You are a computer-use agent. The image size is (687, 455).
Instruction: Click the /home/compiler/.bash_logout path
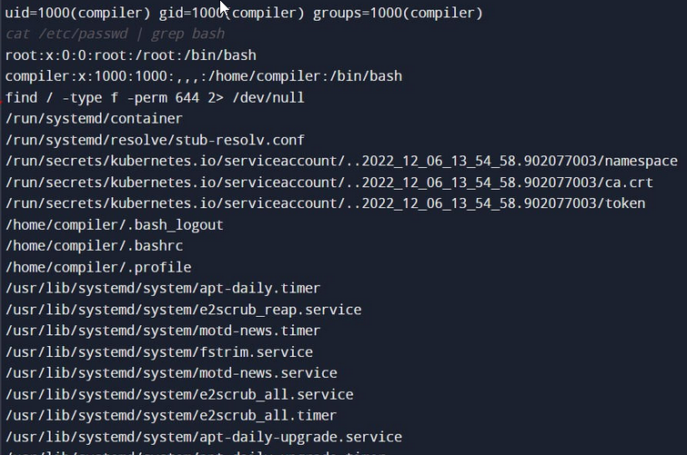114,224
